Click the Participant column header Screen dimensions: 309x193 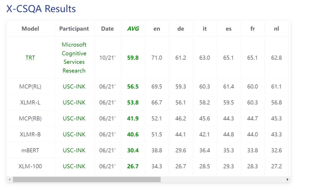(x=74, y=29)
